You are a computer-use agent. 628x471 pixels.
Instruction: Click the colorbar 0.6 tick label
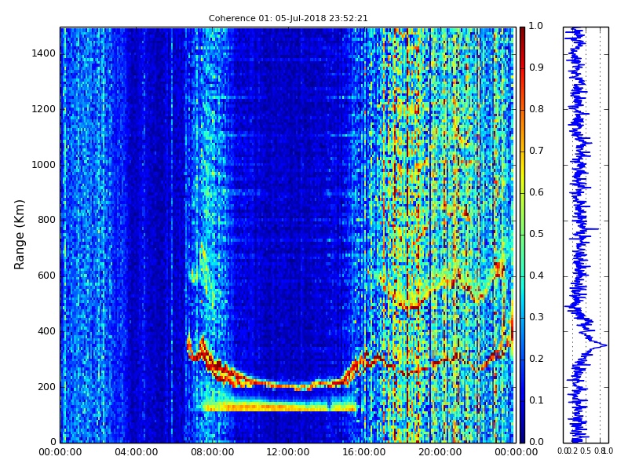tap(536, 192)
